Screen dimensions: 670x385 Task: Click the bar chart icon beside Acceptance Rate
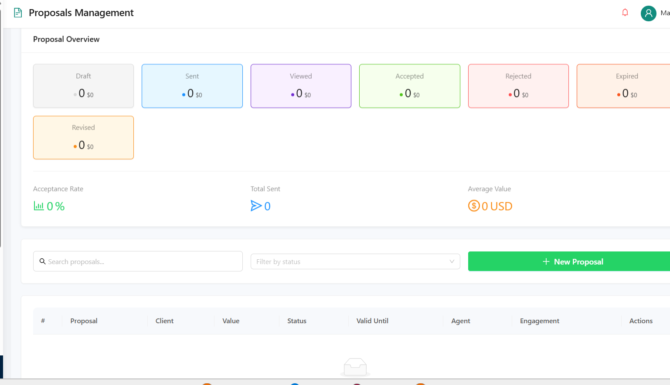click(38, 206)
